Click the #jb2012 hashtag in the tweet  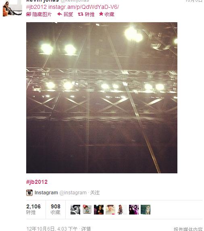[x=36, y=7]
